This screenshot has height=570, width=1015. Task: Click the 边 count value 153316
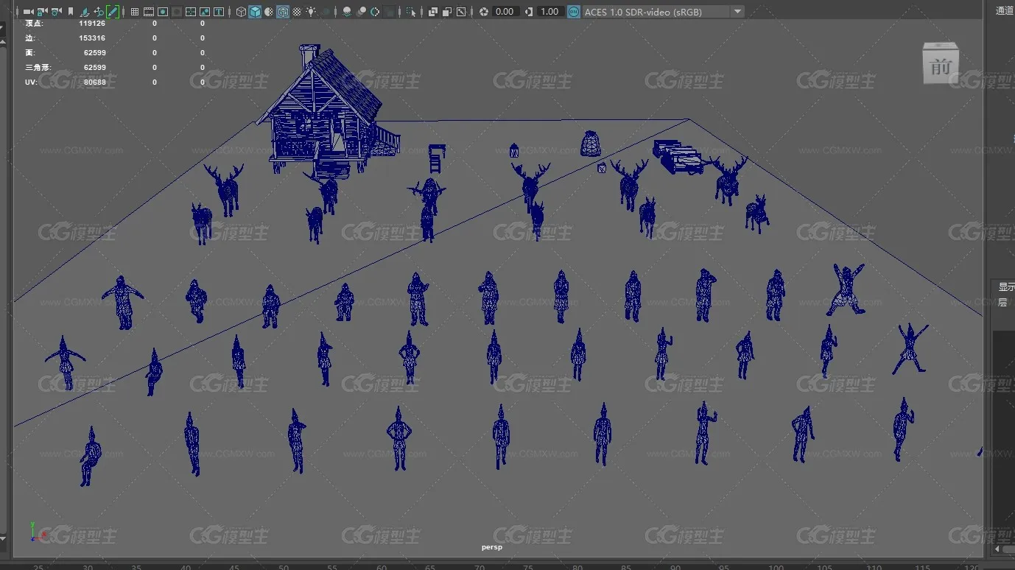point(92,38)
